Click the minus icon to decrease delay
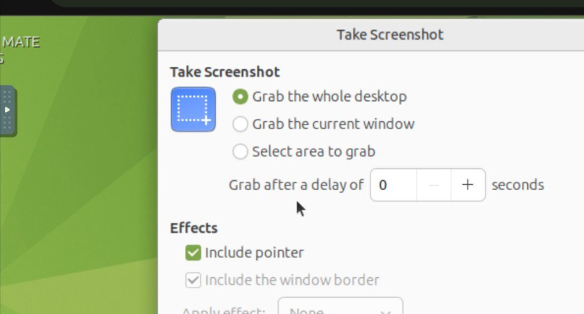Viewport: 584px width, 314px height. click(x=434, y=185)
